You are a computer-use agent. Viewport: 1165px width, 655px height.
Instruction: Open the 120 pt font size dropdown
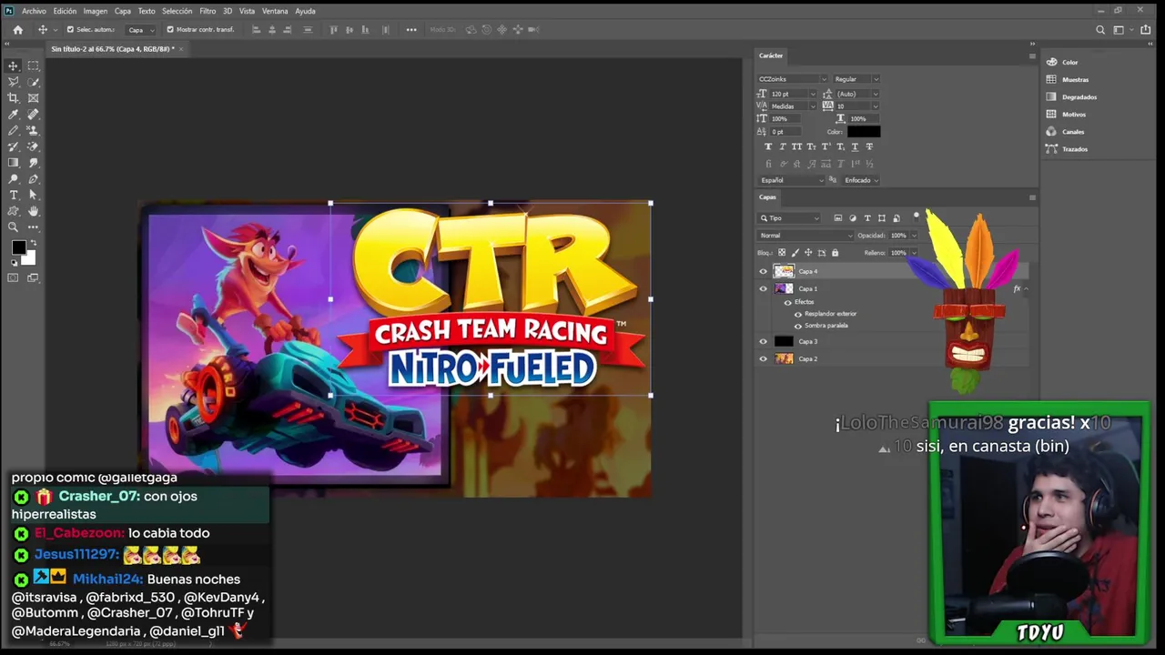[x=794, y=94]
